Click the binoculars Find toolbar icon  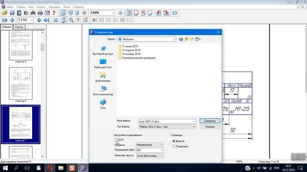pos(33,13)
